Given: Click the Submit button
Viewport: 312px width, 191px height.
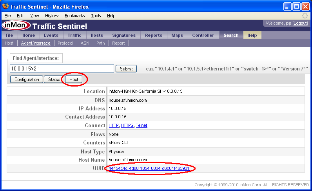Looking at the screenshot, I should (x=126, y=69).
